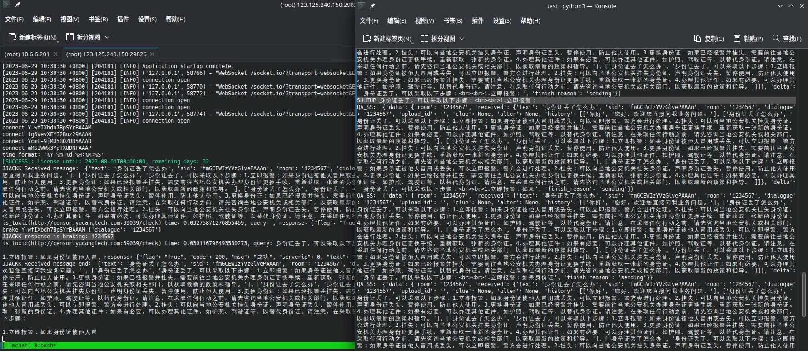This screenshot has height=351, width=808.
Task: Click the 查找(F) search icon button
Action: (x=776, y=38)
